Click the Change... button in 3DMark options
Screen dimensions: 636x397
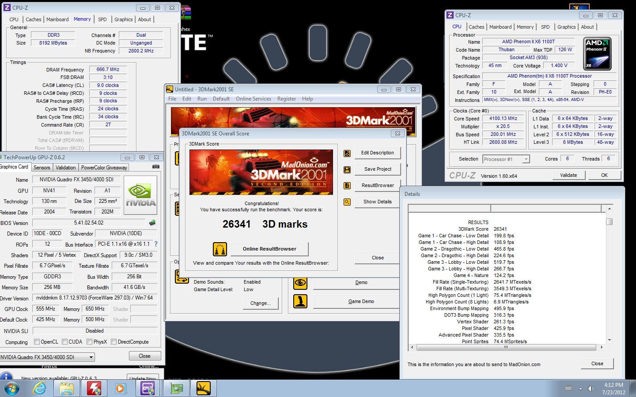tap(260, 303)
